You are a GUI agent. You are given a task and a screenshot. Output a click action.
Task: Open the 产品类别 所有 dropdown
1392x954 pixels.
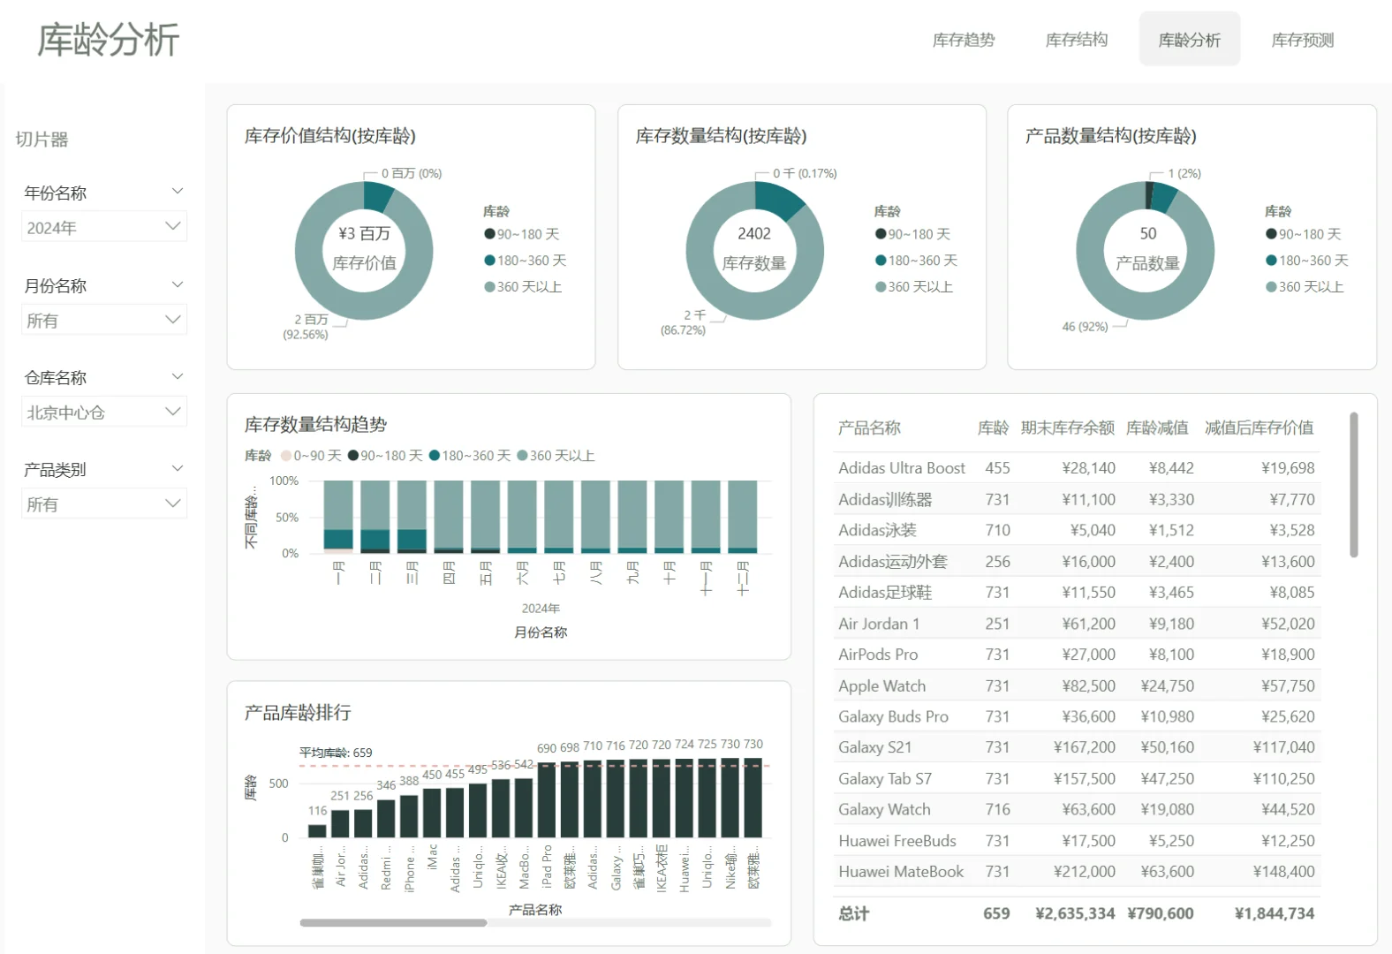coord(104,503)
